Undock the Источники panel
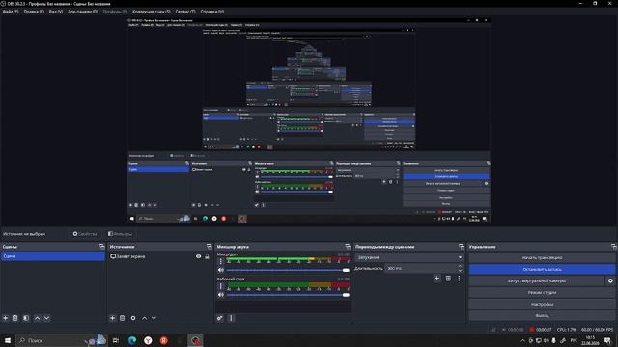Screen dimensions: 618x347 point(210,247)
